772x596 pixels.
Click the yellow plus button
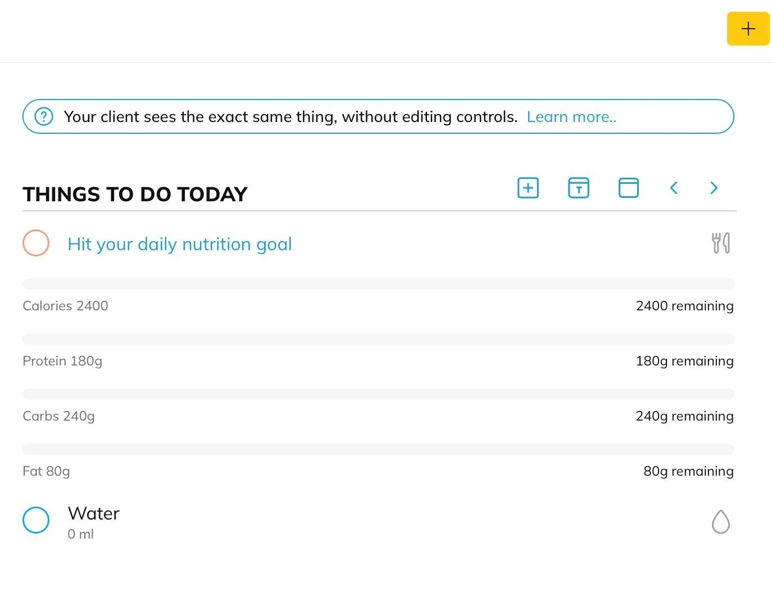click(748, 29)
